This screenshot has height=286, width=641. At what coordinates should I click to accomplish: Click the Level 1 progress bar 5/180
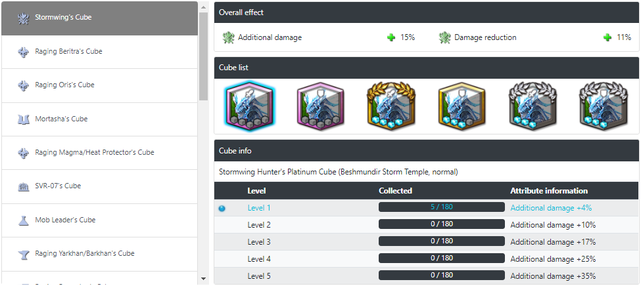(x=442, y=207)
